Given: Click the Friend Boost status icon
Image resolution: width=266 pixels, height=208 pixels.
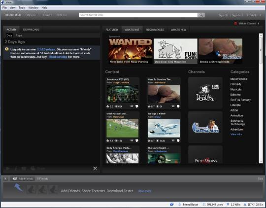Looking at the screenshot, I should 179,205.
